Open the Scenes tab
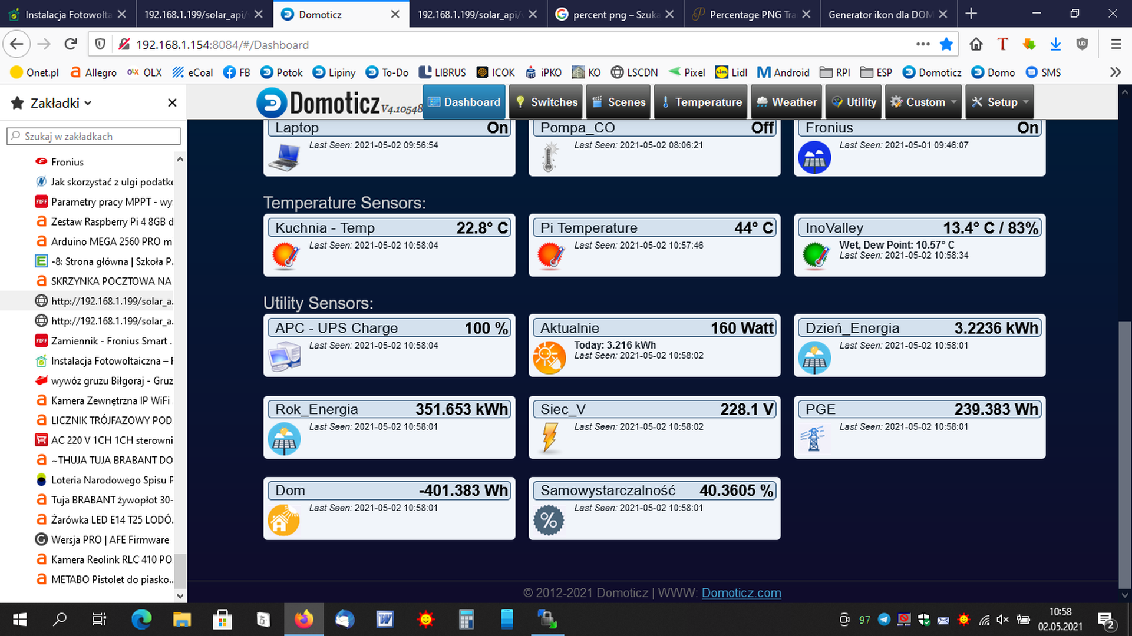Viewport: 1132px width, 636px height. tap(618, 102)
